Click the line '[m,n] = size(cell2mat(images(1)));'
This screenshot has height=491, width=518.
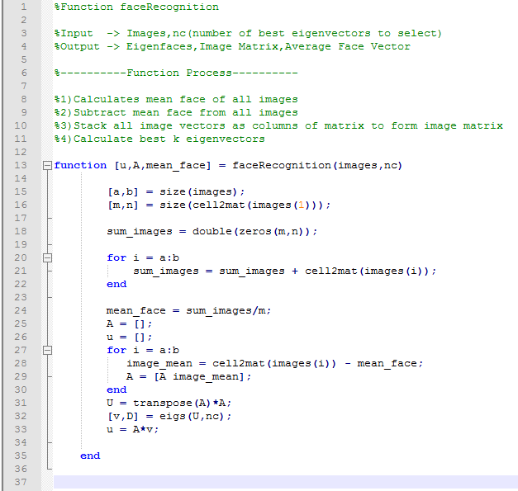click(x=219, y=205)
